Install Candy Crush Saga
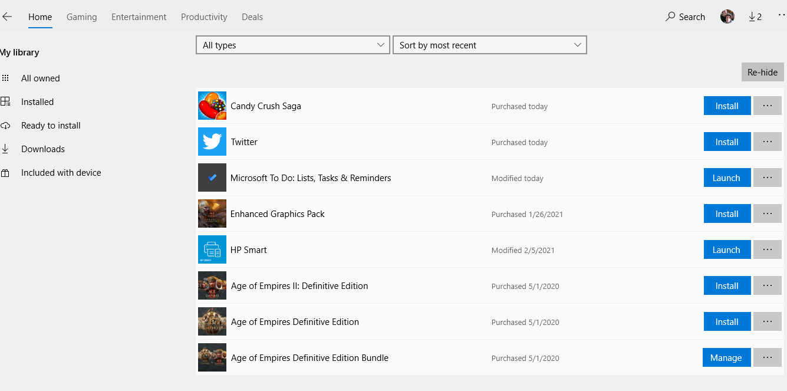Viewport: 787px width, 391px height. 727,106
